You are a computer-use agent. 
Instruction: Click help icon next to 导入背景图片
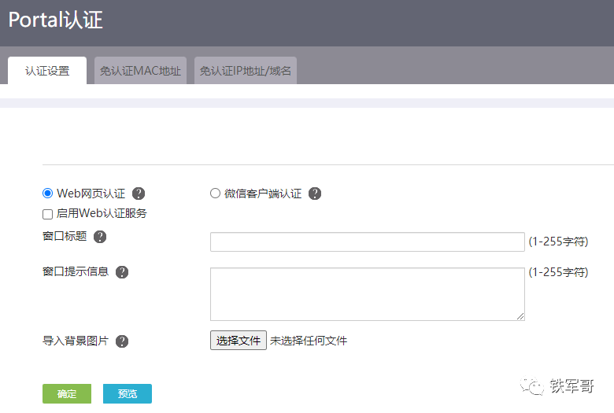(x=122, y=341)
